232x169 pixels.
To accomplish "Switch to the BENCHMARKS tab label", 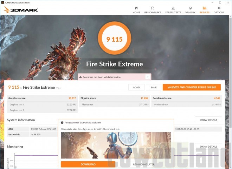I will (x=153, y=13).
